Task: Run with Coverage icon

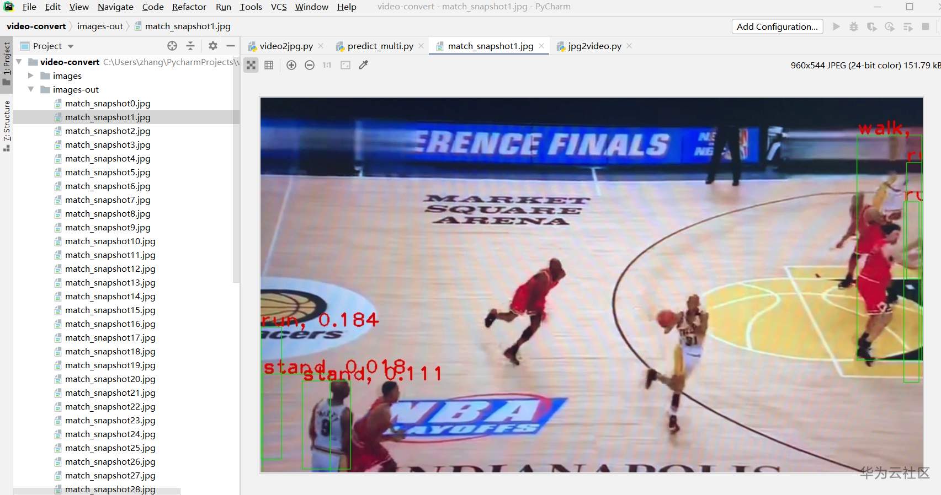Action: 872,26
